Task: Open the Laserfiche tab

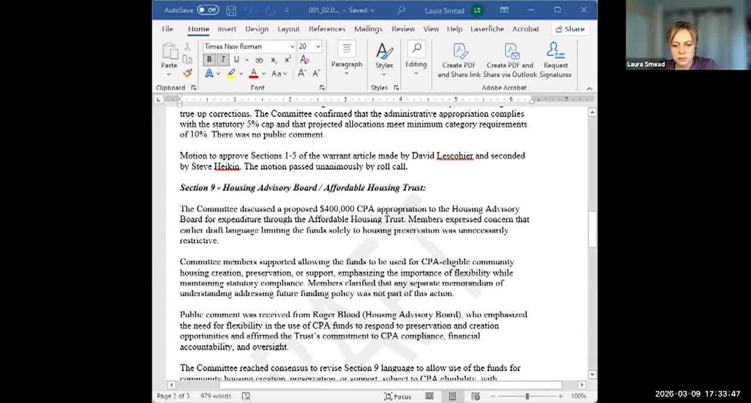Action: pos(487,29)
